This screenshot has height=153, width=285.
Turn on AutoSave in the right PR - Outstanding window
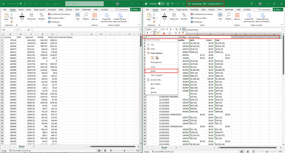point(161,4)
